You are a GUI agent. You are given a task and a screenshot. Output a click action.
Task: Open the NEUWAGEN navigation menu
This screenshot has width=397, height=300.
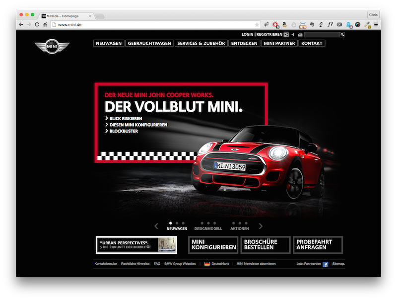point(108,43)
